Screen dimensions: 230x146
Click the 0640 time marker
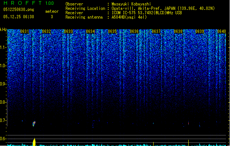(x=222, y=31)
